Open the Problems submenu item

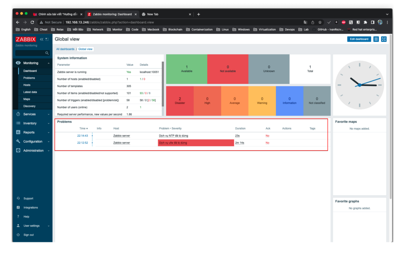click(29, 78)
